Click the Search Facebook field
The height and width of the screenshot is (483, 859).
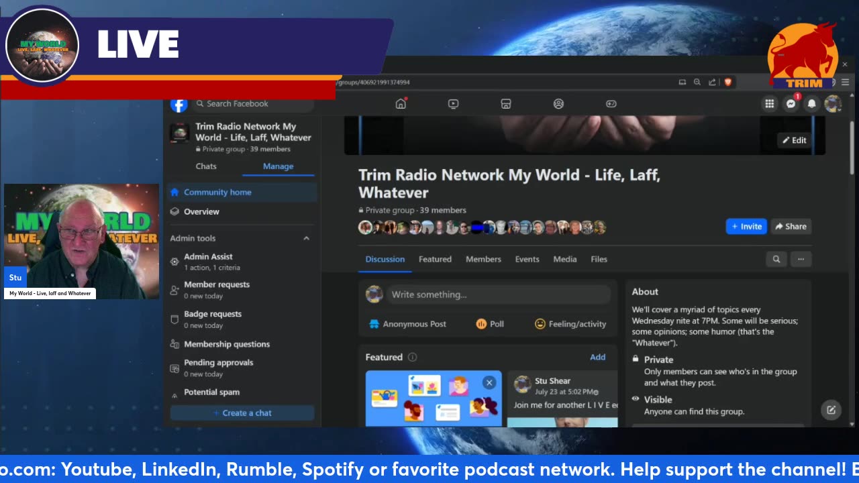click(253, 104)
